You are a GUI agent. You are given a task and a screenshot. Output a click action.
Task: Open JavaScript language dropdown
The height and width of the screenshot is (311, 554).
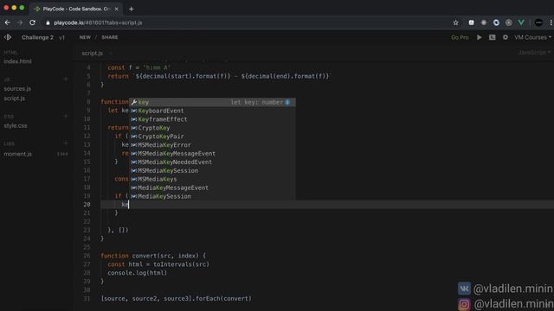pos(534,53)
